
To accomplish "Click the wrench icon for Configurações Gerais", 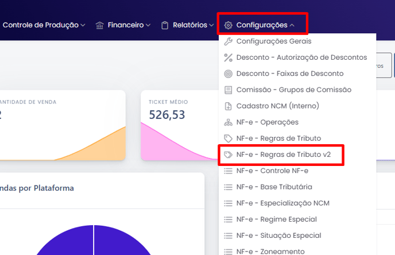I will tap(228, 41).
